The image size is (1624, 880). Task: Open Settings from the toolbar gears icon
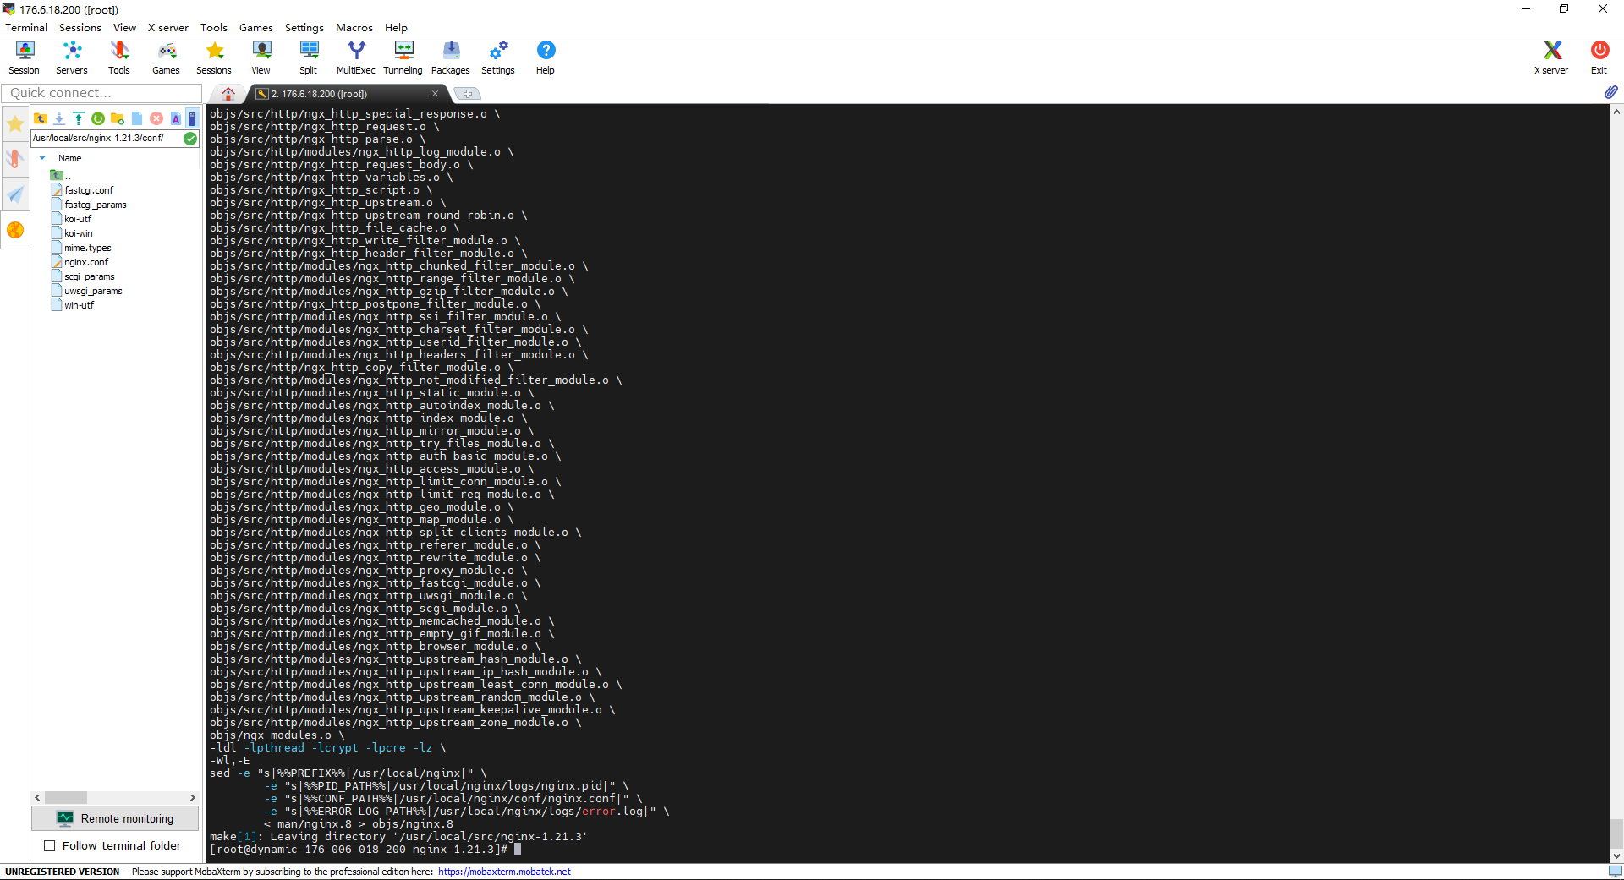tap(498, 57)
